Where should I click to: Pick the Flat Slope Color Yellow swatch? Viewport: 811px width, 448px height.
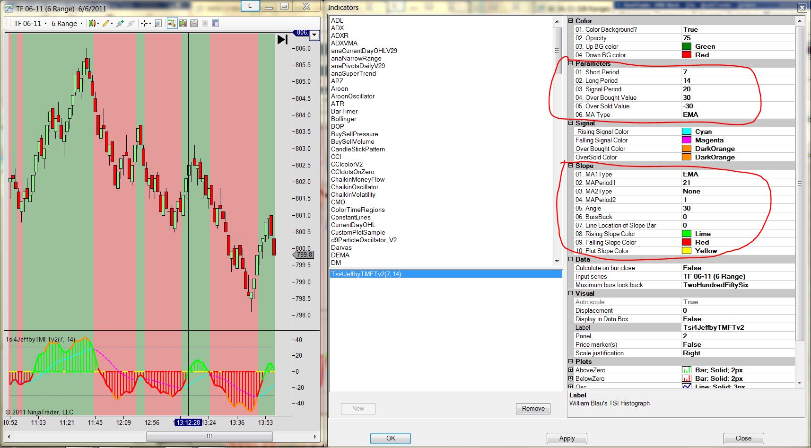click(687, 251)
